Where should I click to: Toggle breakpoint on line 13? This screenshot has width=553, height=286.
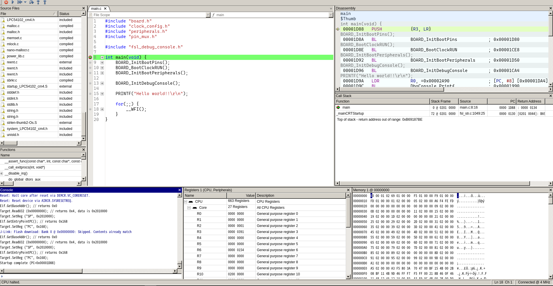tap(90, 83)
